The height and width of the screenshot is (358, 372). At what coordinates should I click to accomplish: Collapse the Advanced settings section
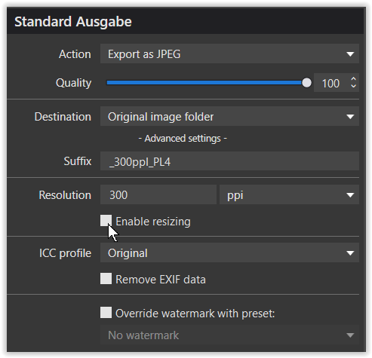pyautogui.click(x=183, y=139)
